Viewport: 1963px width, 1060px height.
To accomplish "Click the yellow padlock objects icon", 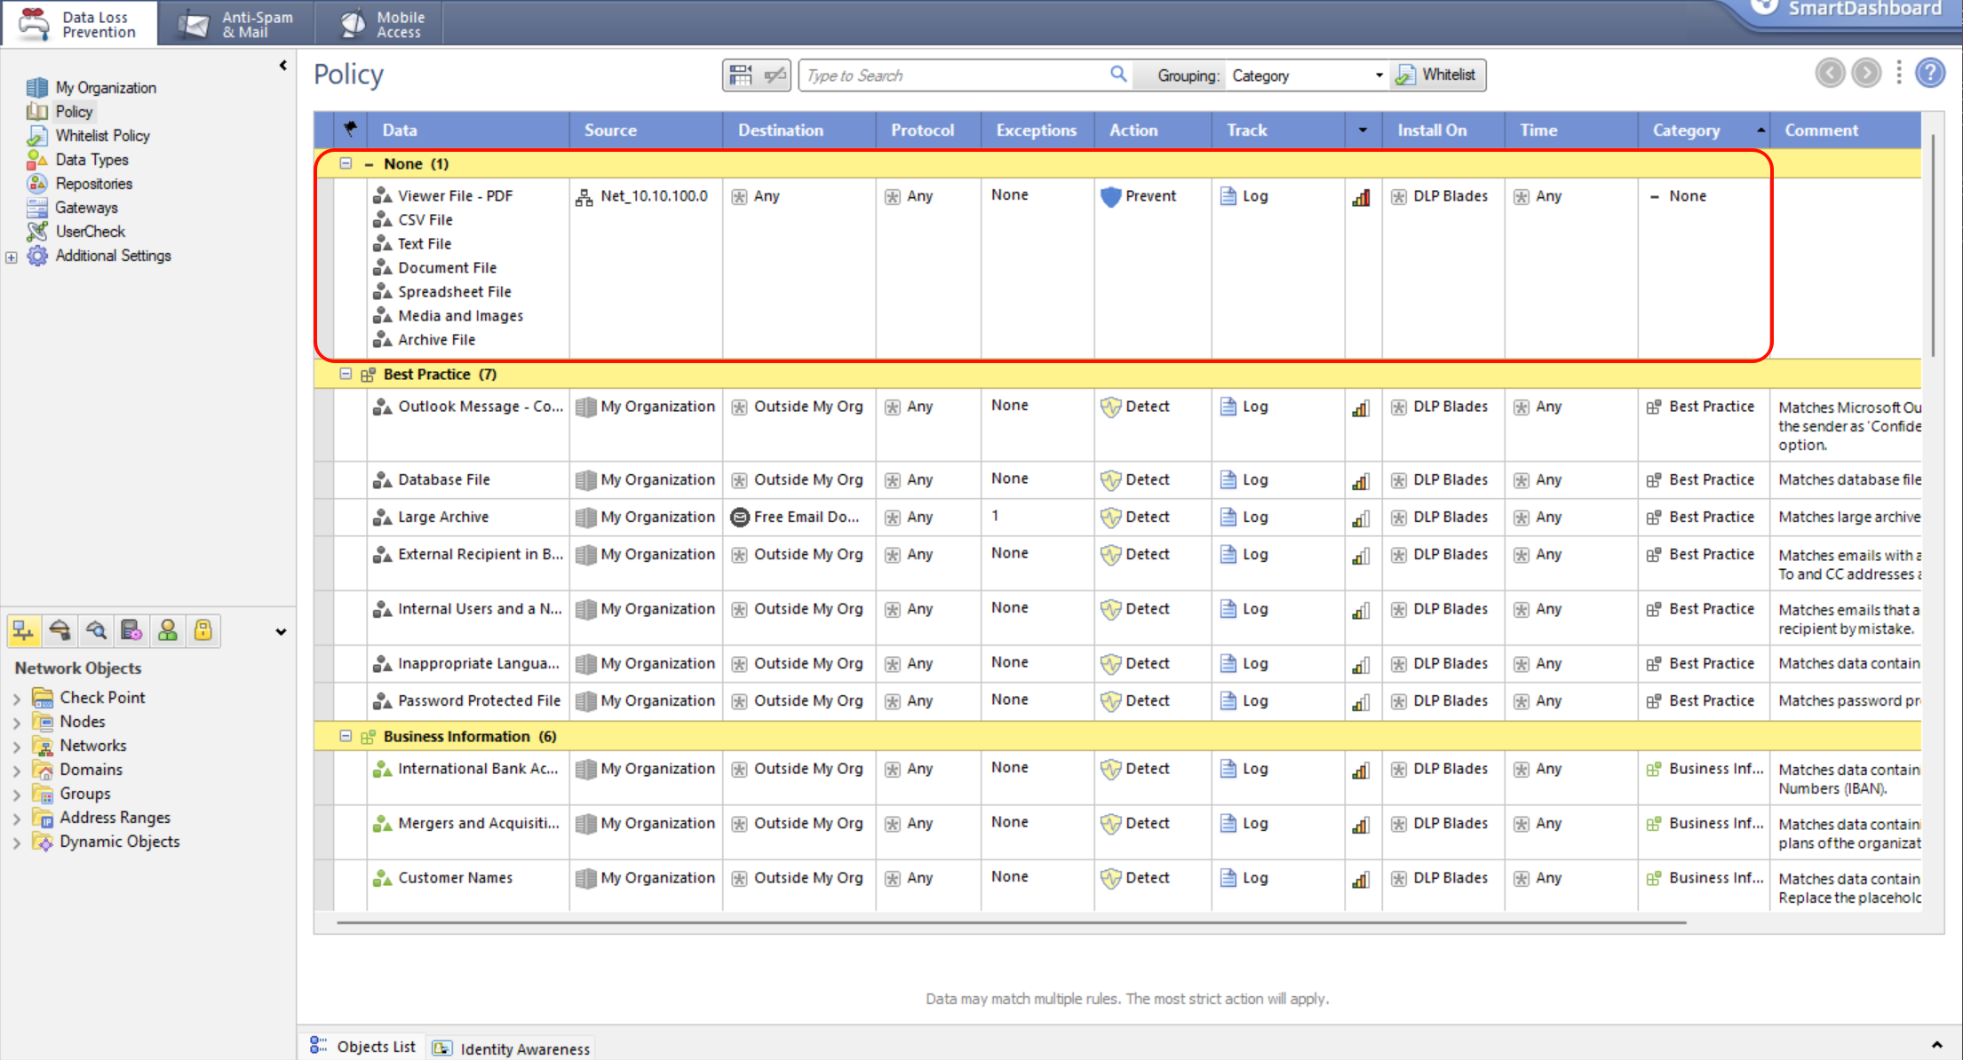I will click(203, 630).
